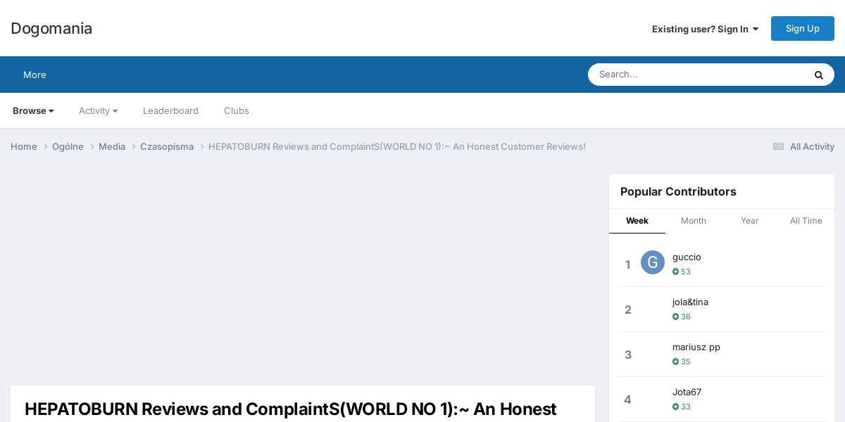This screenshot has width=845, height=422.
Task: Open the Media breadcrumb link
Action: pos(112,146)
